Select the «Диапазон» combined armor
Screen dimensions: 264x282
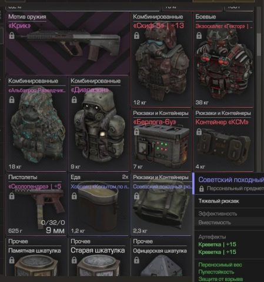tap(99, 124)
